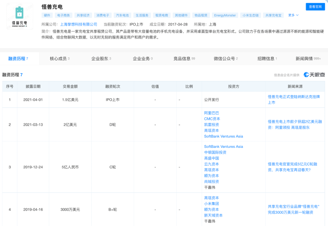Click the 天眼查 logo
The width and height of the screenshot is (328, 226).
point(314,75)
